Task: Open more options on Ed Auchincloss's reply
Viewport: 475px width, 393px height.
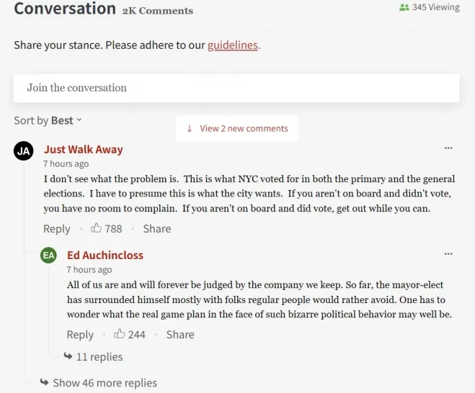Action: pos(448,254)
